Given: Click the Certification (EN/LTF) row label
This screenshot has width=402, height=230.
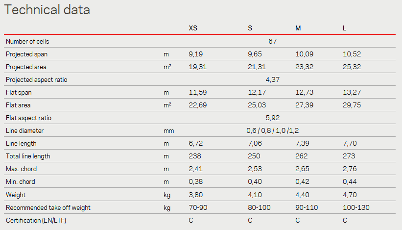Looking at the screenshot, I should pos(36,221).
